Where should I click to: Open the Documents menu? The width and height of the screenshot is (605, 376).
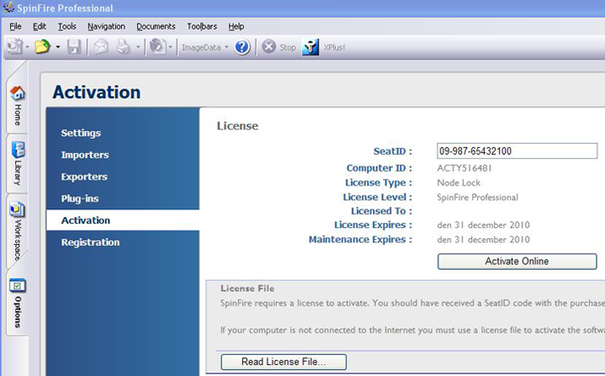(156, 26)
